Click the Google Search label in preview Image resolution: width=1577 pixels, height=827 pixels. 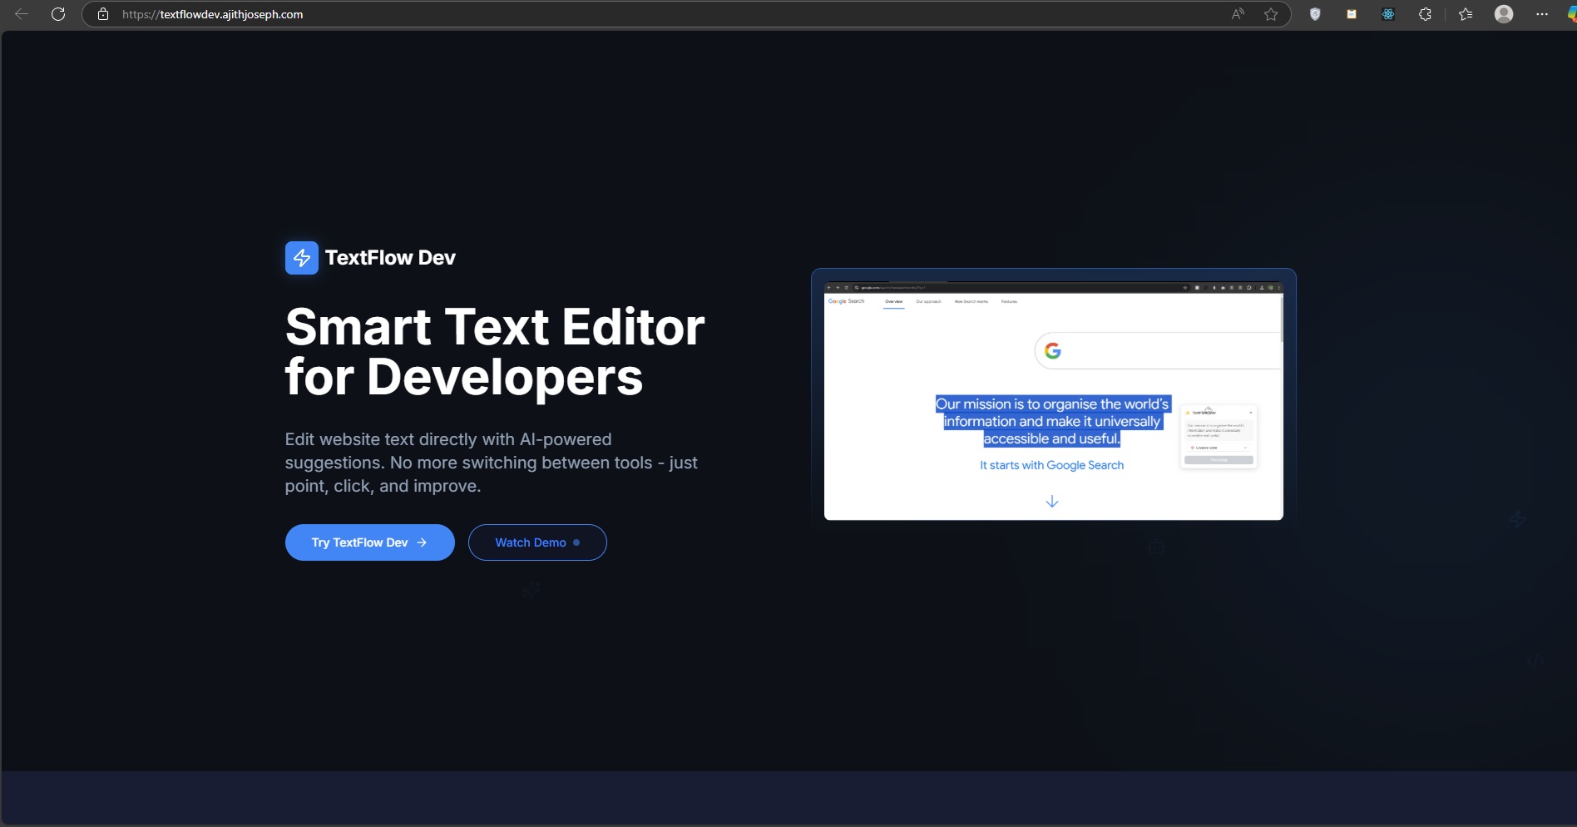coord(847,301)
